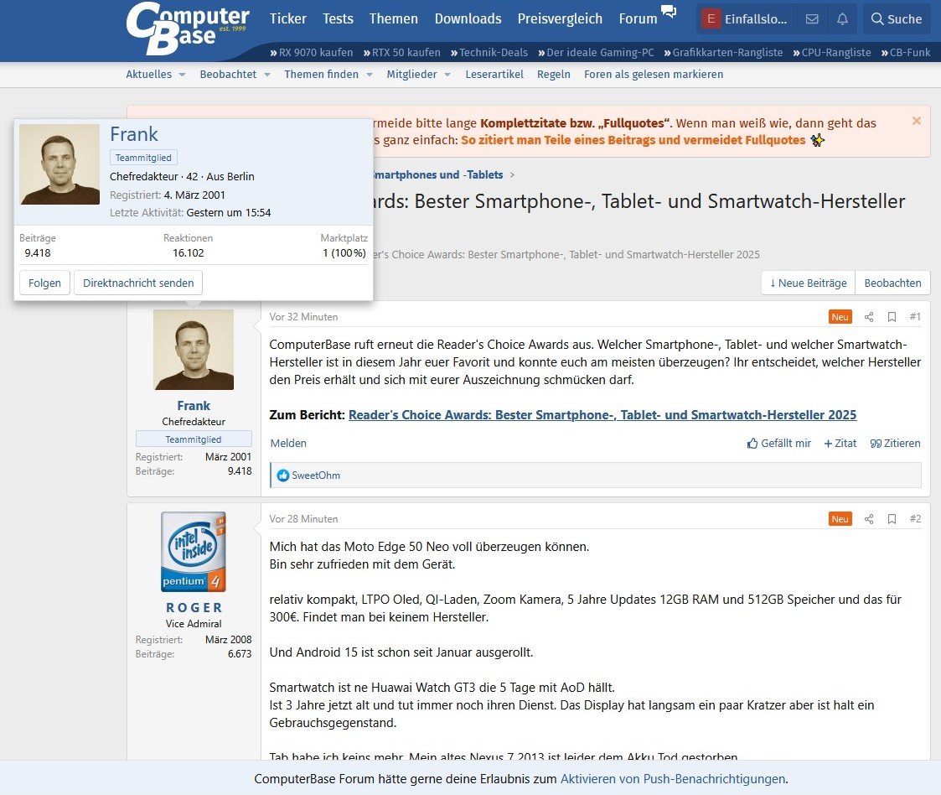Open the inbox envelope icon

point(812,19)
